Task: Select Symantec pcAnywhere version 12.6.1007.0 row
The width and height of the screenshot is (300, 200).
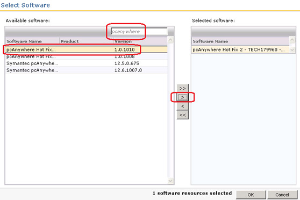Action: coord(86,70)
